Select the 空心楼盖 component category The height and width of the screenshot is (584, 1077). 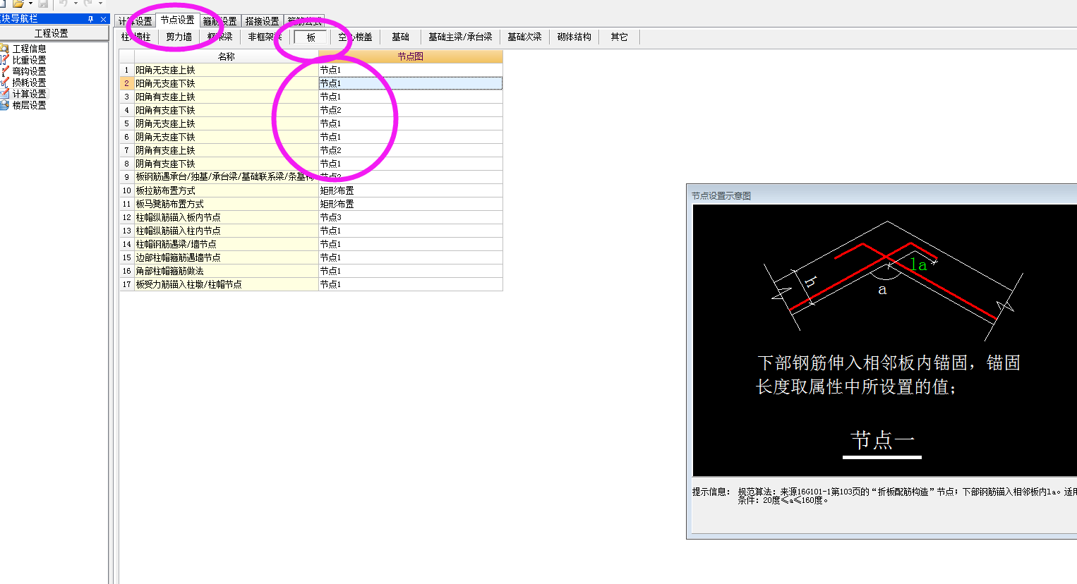click(x=355, y=37)
